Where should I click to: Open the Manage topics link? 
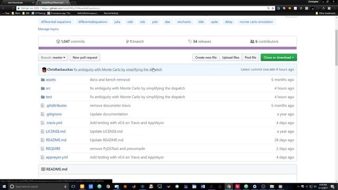[x=48, y=29]
